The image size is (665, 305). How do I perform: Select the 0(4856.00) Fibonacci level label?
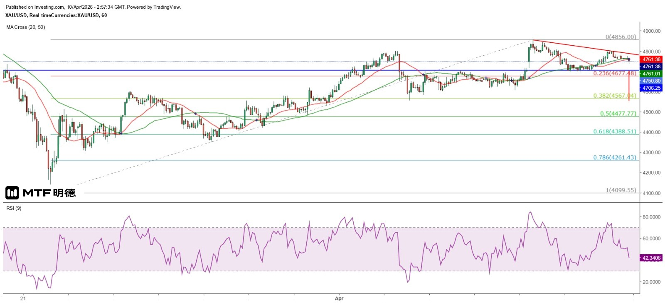pyautogui.click(x=620, y=37)
